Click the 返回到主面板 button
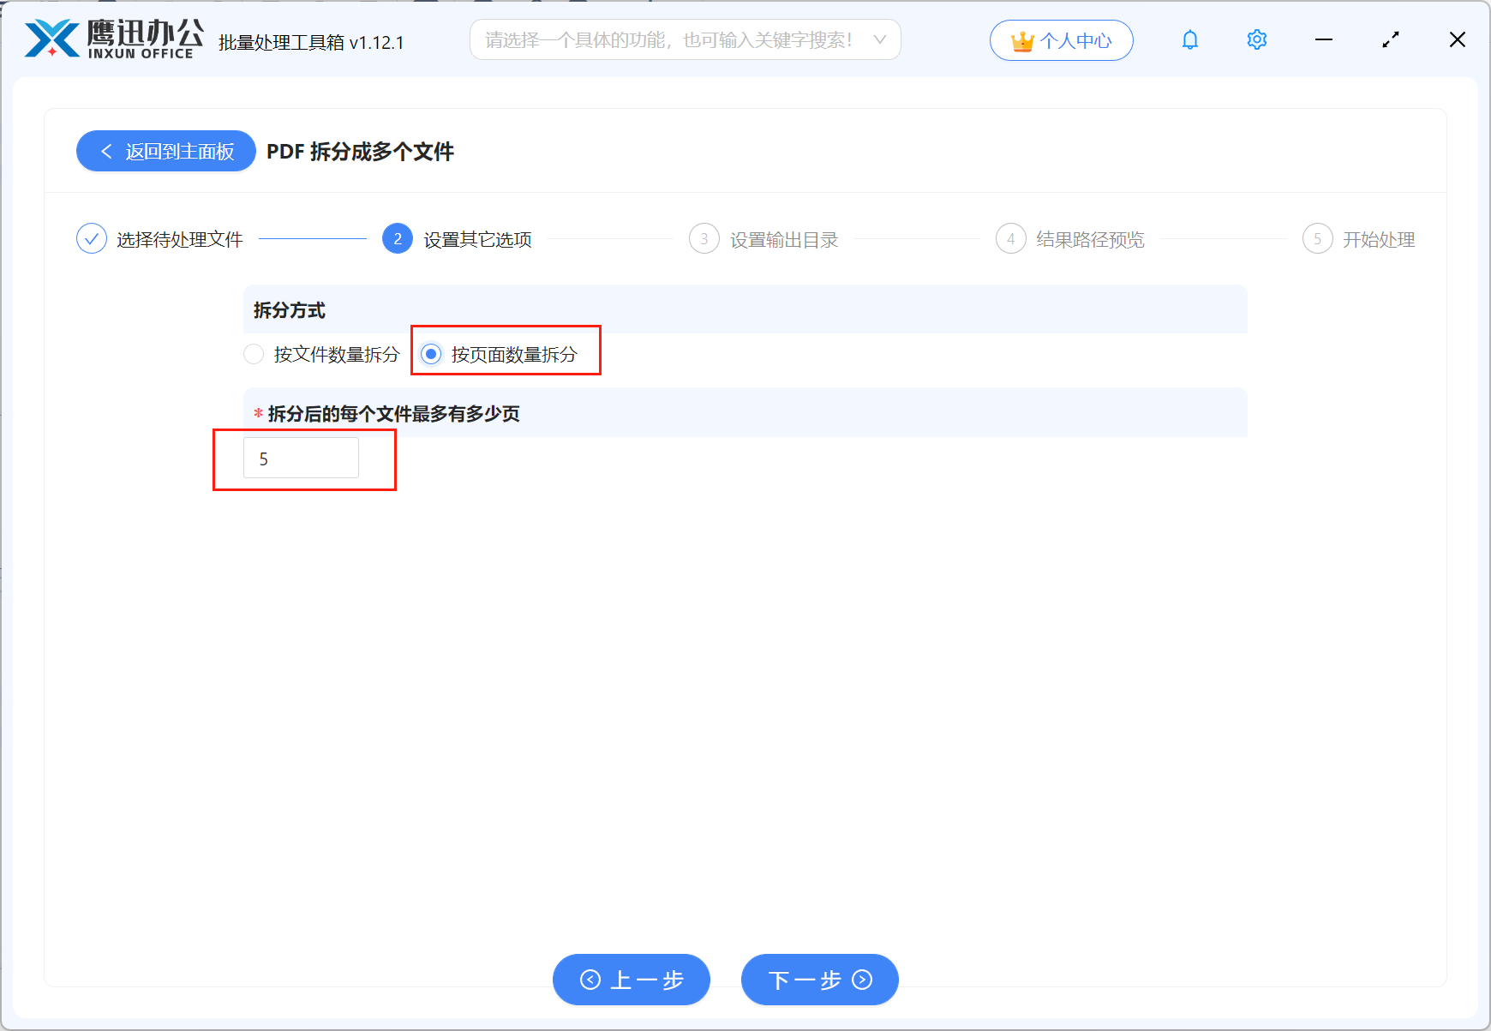 click(165, 151)
